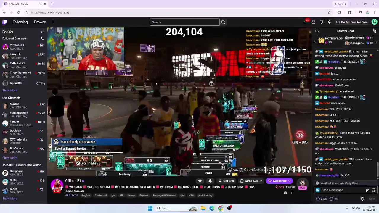Share the stream via the share icon
The image size is (379, 213).
coord(285,192)
